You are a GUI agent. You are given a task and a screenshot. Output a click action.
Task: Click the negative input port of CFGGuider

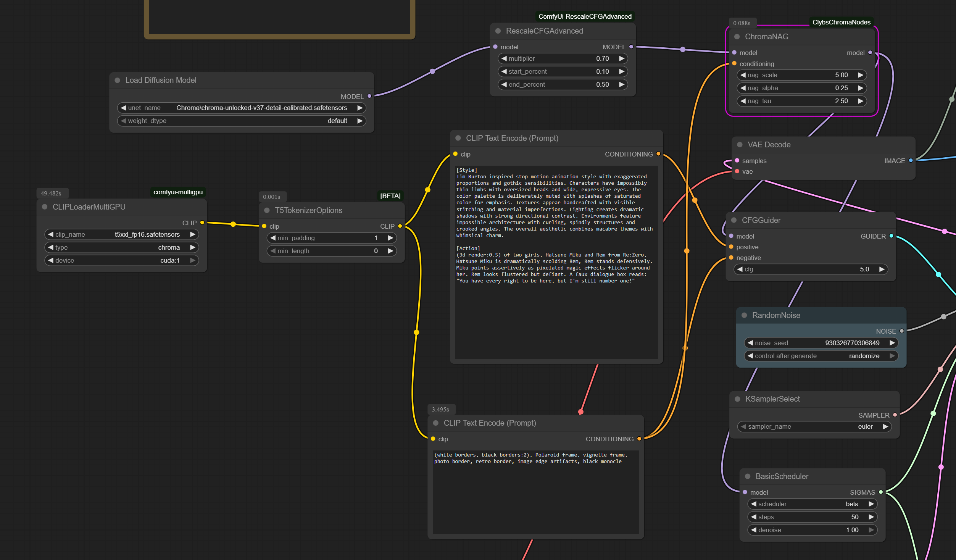731,257
